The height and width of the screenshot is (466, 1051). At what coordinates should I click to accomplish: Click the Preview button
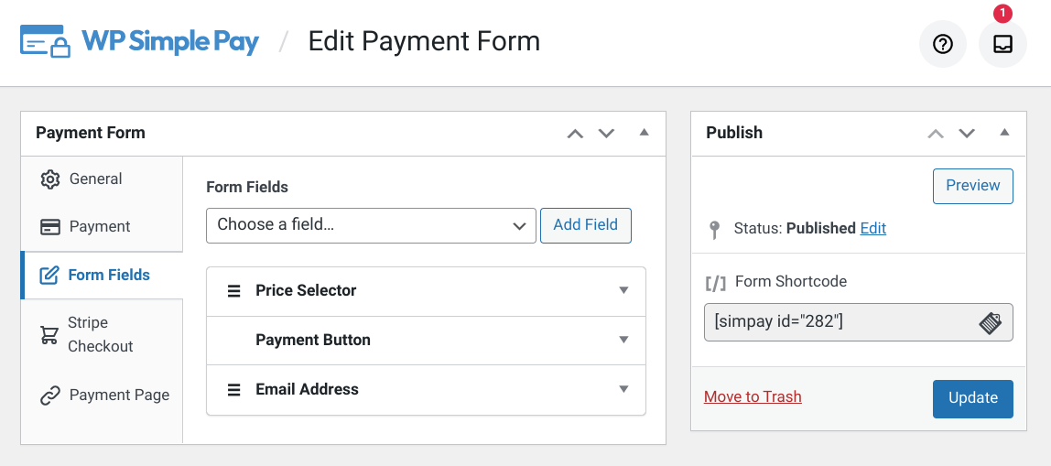[x=973, y=186]
